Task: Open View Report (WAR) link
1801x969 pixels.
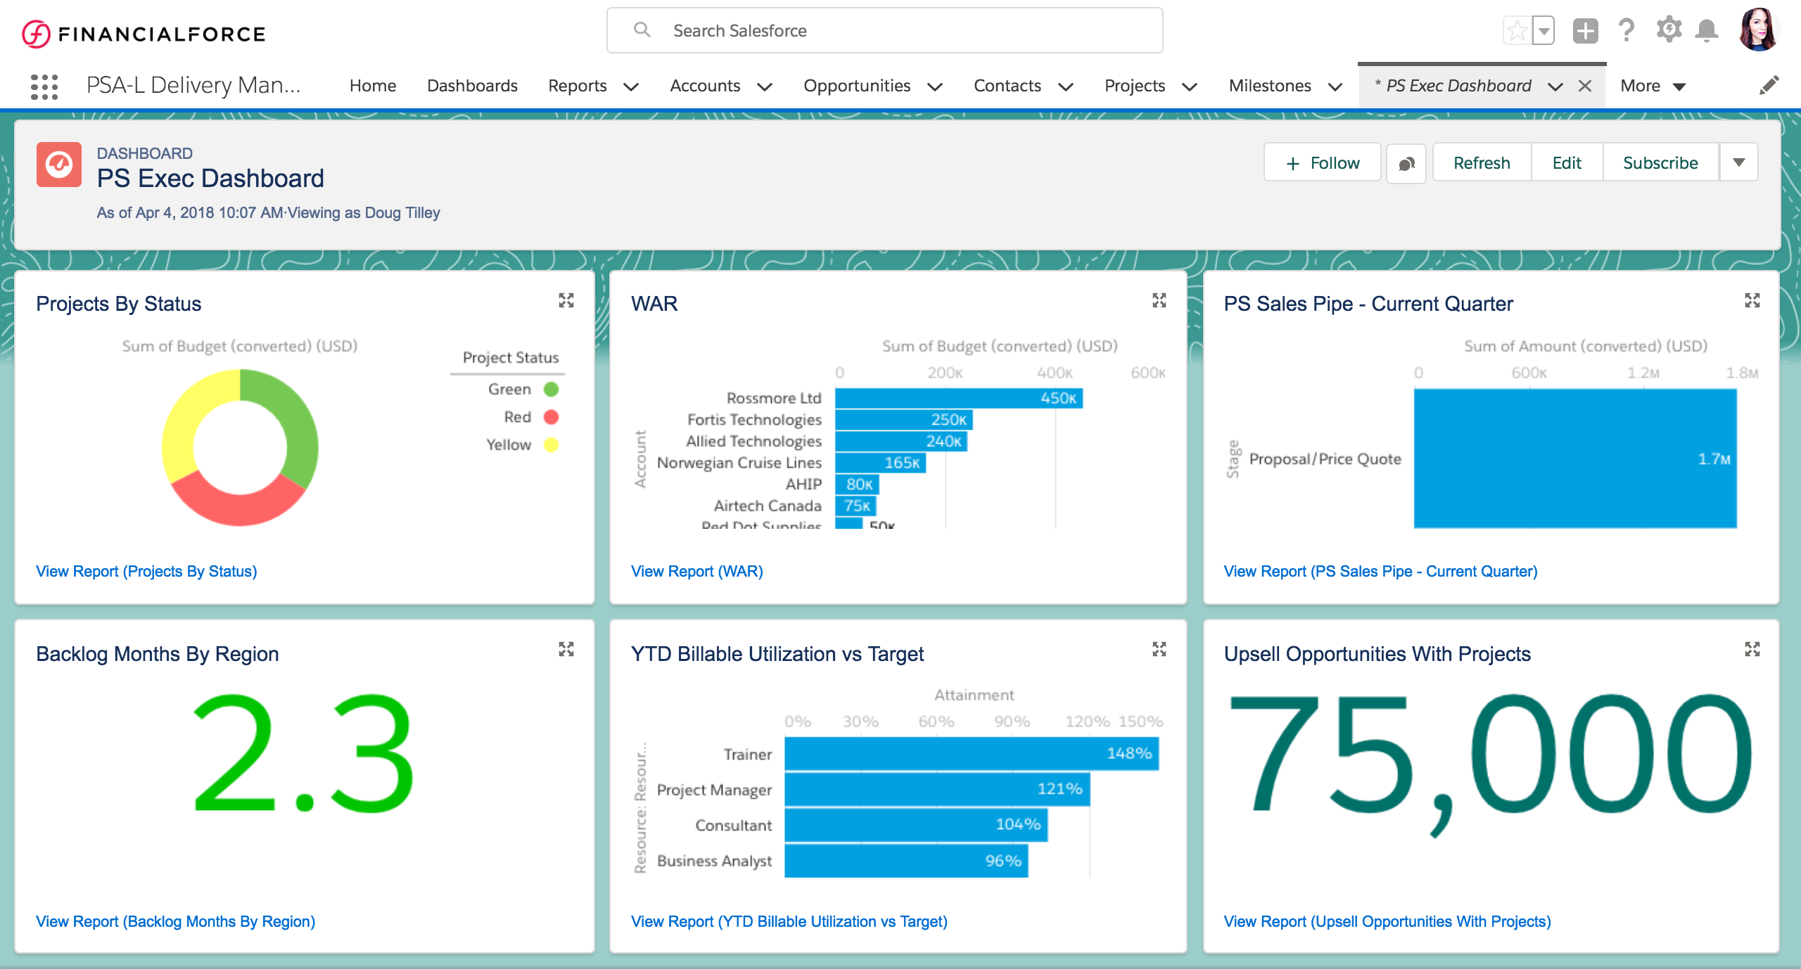Action: pyautogui.click(x=696, y=571)
